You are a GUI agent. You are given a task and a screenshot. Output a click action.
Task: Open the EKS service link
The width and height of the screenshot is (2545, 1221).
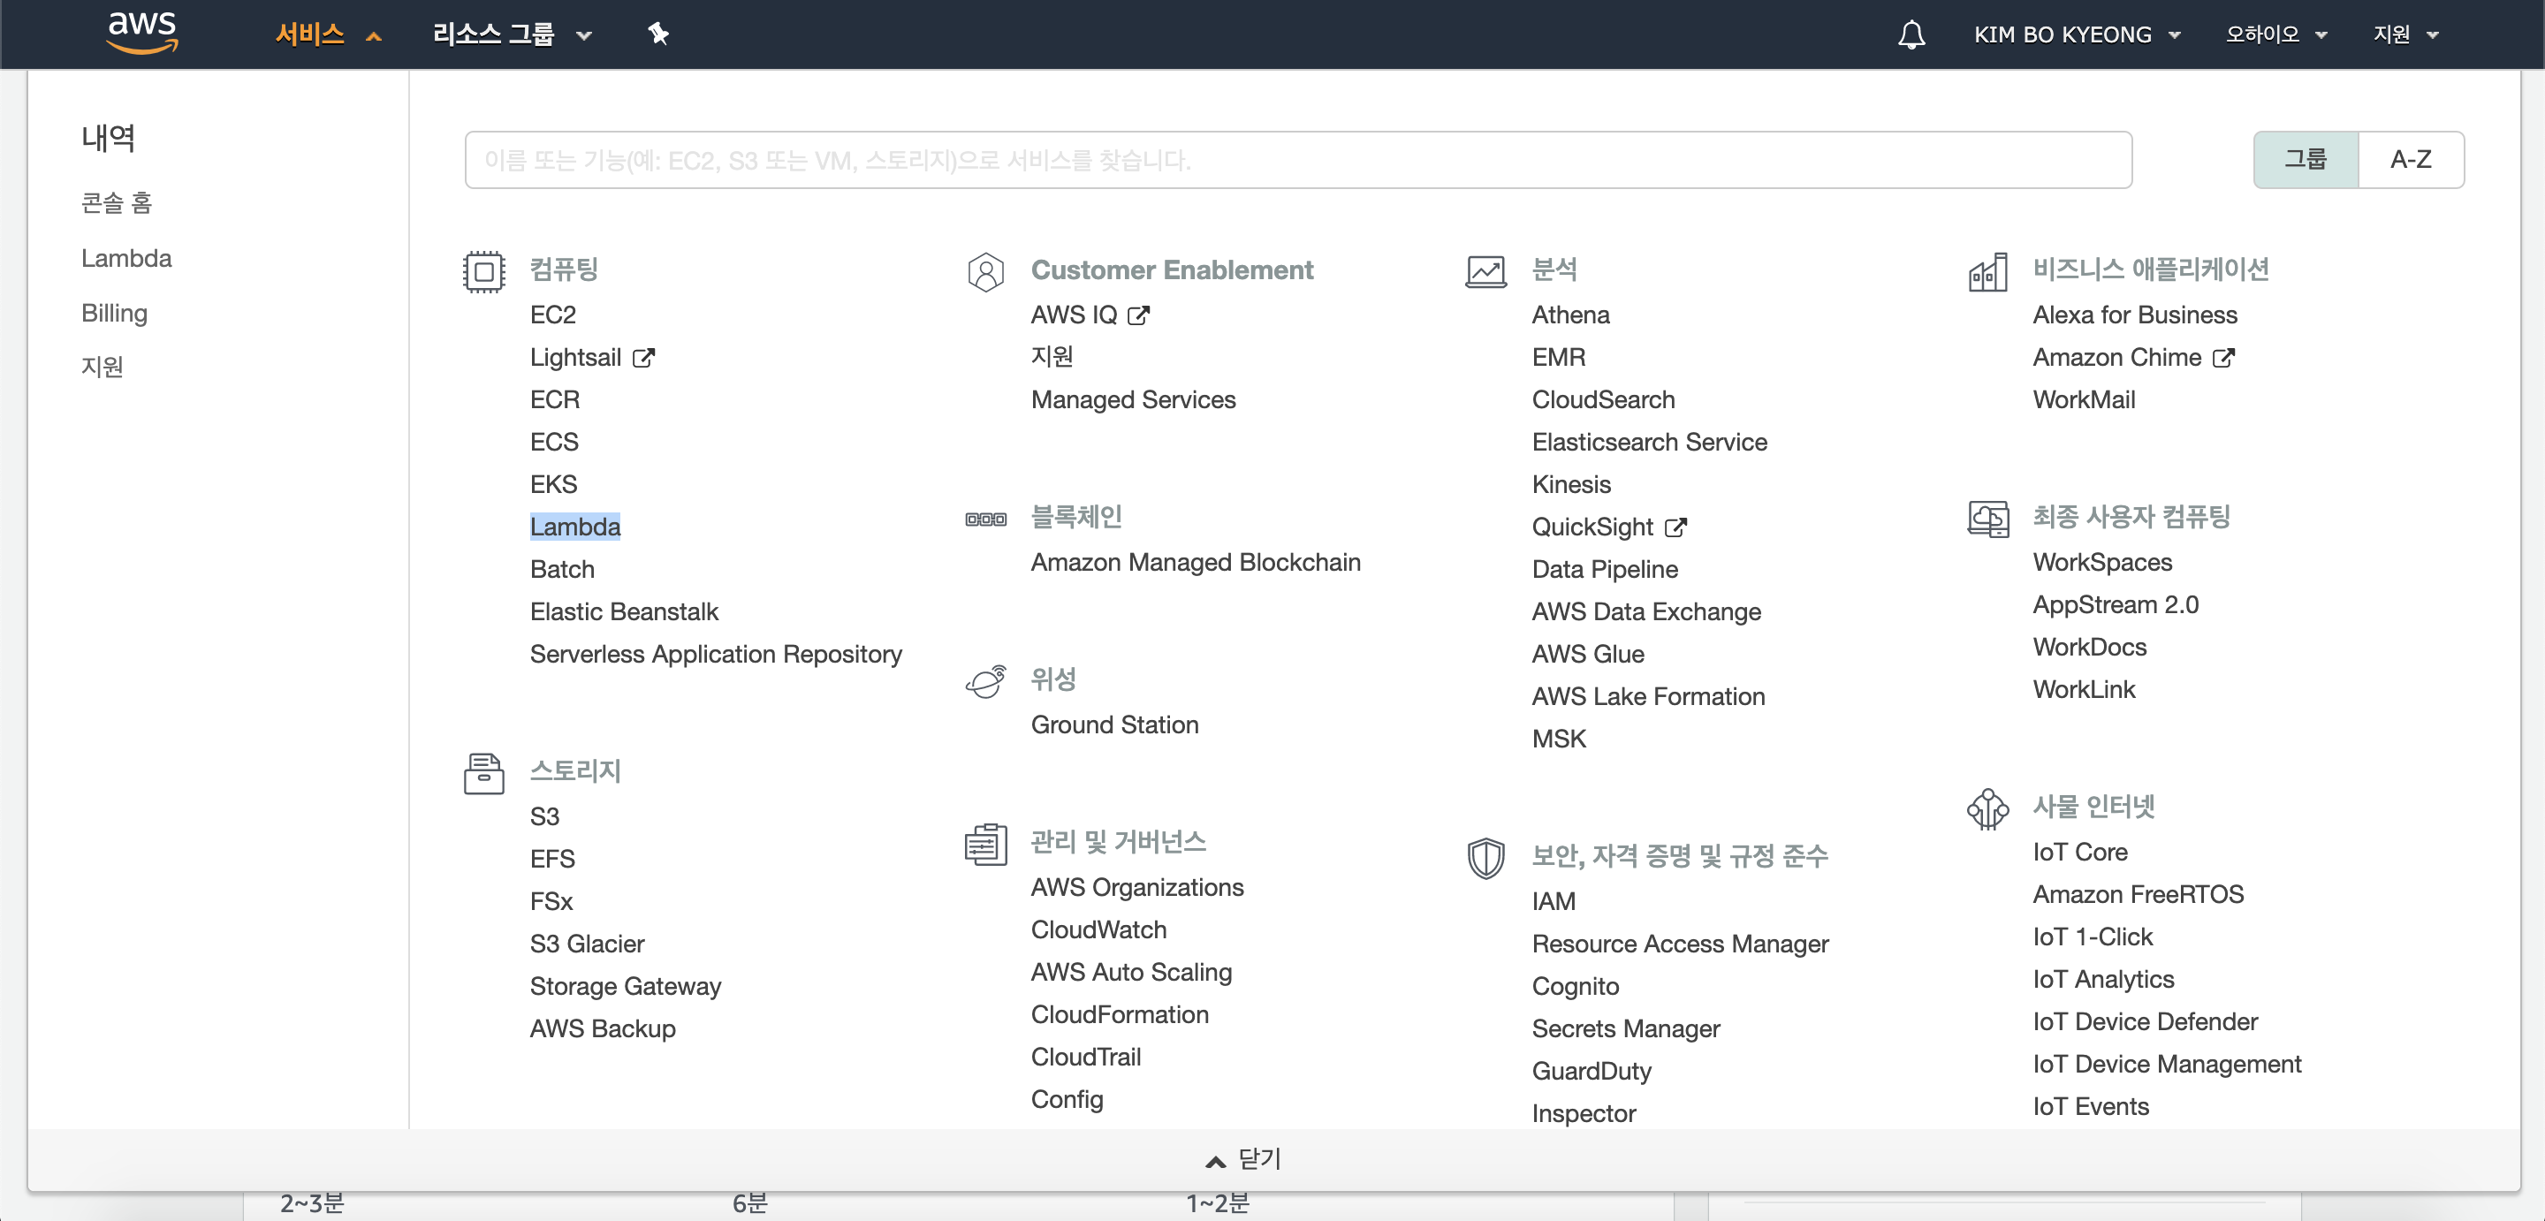click(553, 485)
